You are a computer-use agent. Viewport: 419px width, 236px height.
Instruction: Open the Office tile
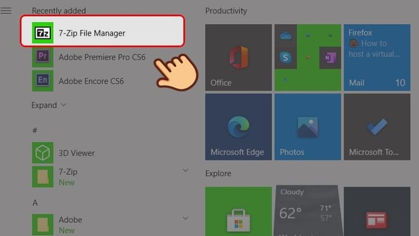click(238, 58)
